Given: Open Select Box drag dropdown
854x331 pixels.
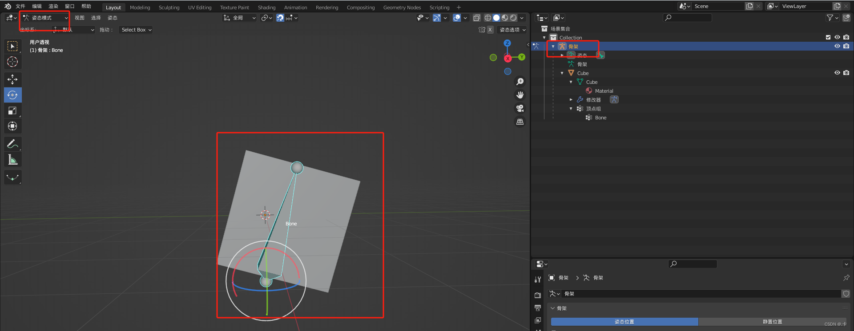Looking at the screenshot, I should pyautogui.click(x=136, y=30).
